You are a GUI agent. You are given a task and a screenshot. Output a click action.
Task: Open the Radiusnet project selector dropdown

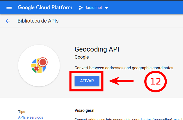[x=93, y=8]
